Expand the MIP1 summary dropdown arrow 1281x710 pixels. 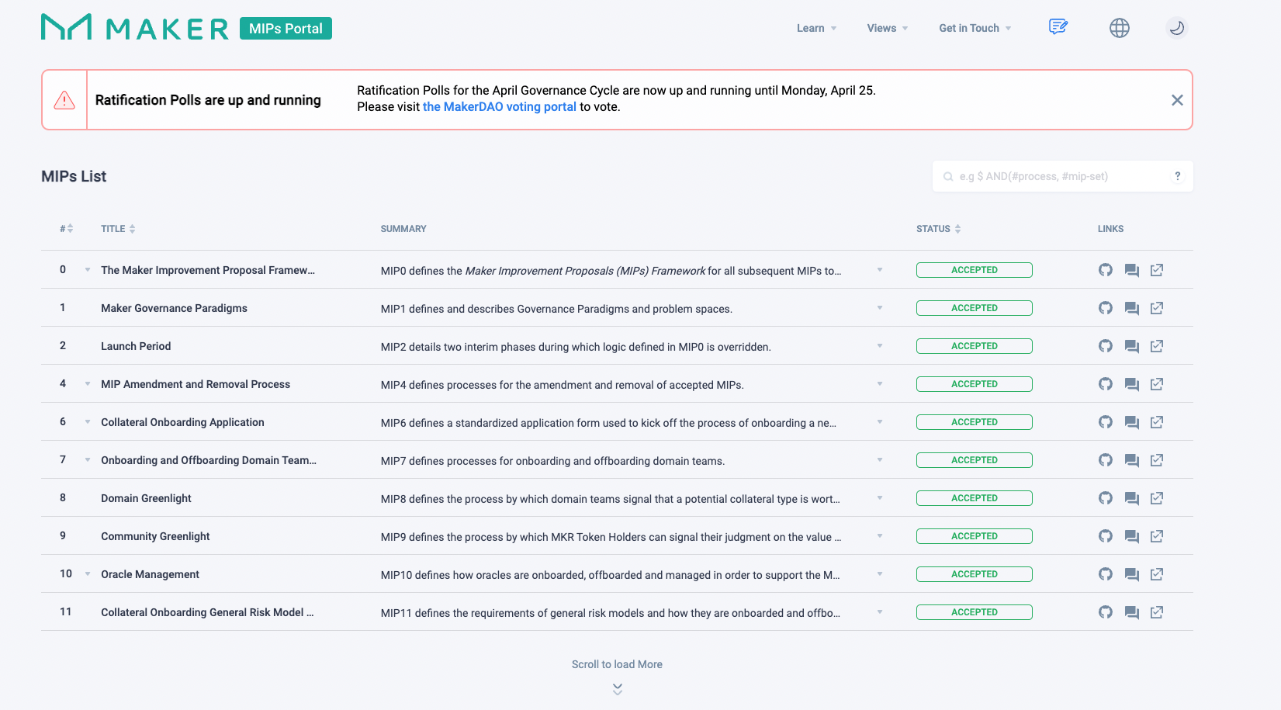coord(880,308)
